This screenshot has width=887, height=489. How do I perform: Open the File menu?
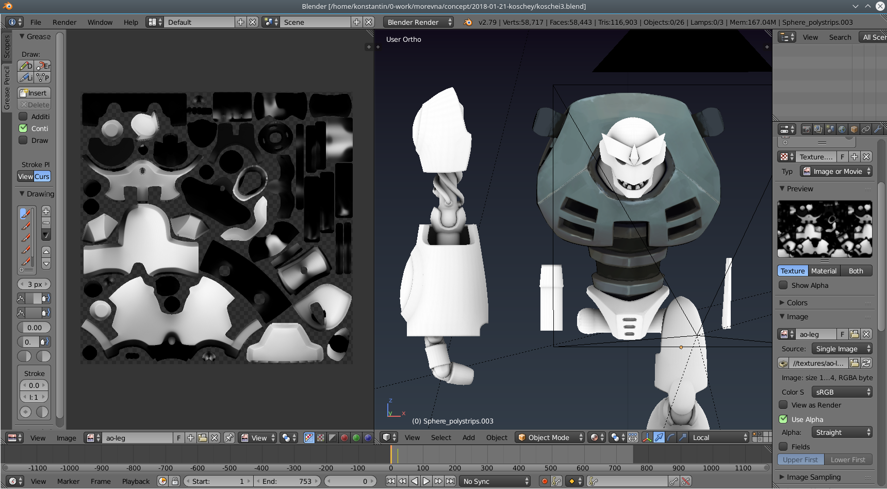pos(36,22)
